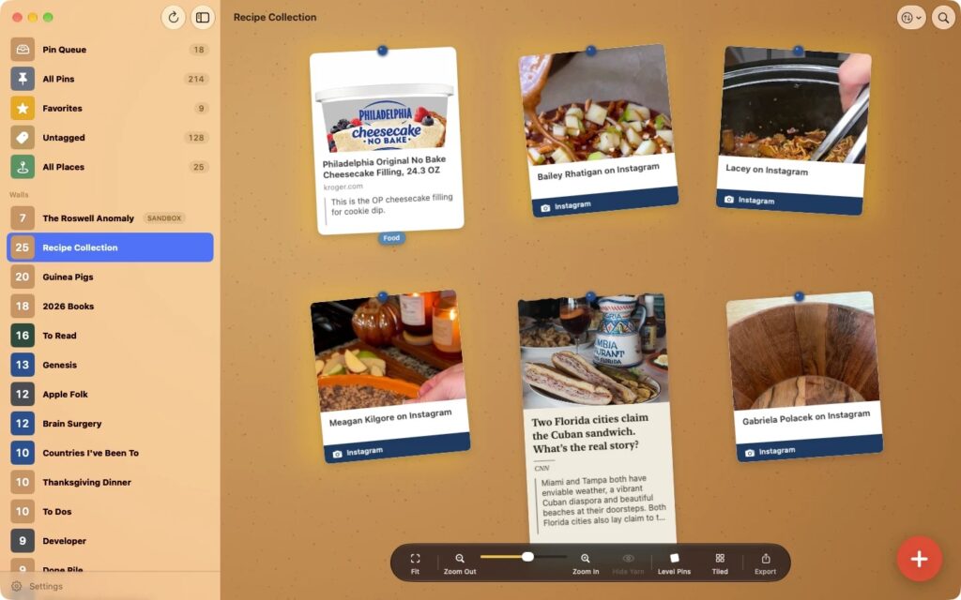
Task: Open Countries I've Been To wall
Action: pyautogui.click(x=111, y=453)
